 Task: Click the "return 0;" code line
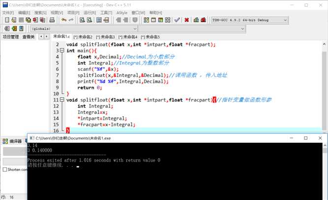click(x=89, y=87)
